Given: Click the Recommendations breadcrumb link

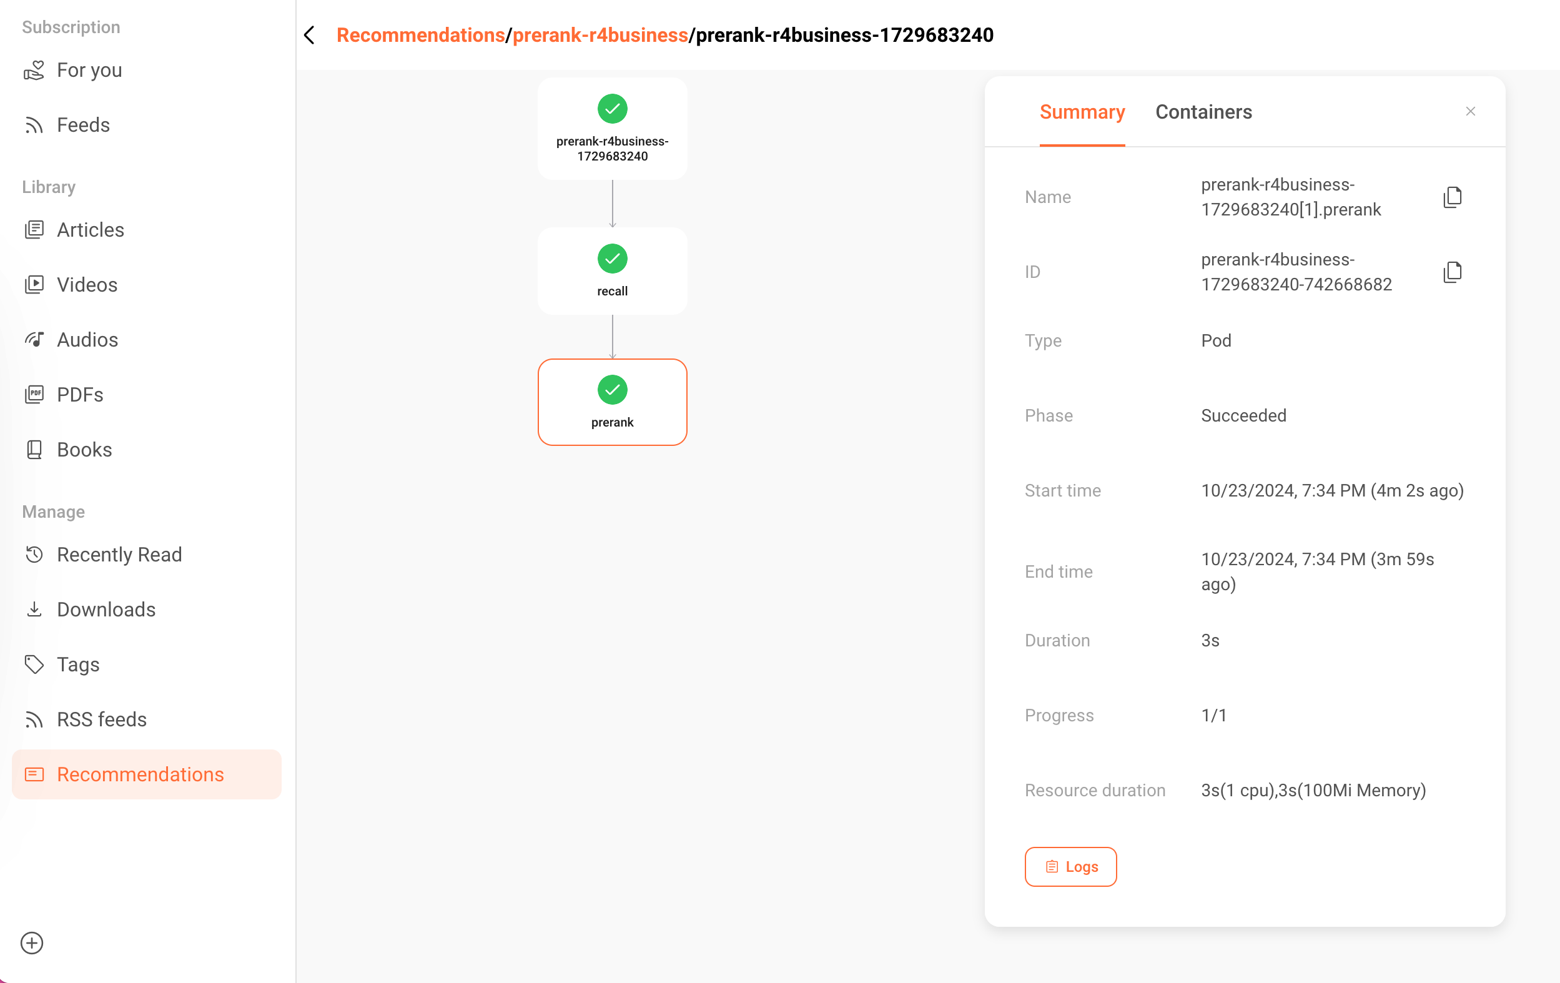Looking at the screenshot, I should click(420, 35).
